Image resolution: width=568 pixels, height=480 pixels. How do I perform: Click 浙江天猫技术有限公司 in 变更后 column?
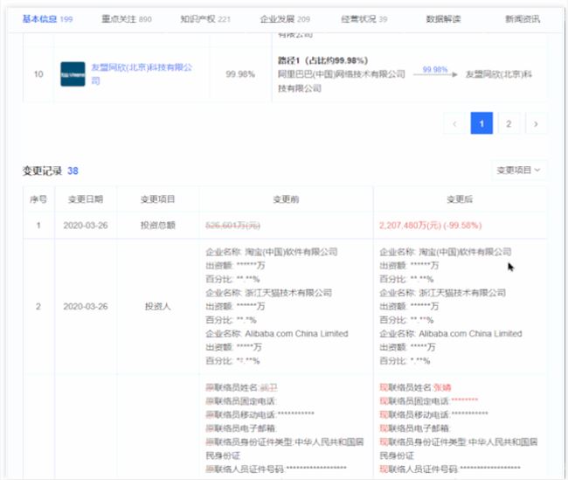(x=462, y=293)
